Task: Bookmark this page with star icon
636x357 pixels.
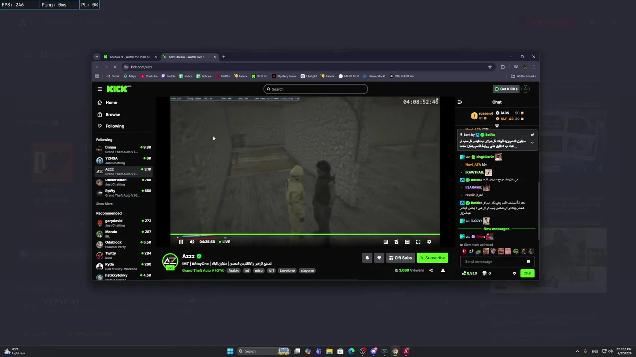Action: 490,67
